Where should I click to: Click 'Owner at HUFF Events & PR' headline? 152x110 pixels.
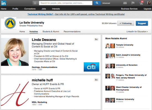point(48,84)
